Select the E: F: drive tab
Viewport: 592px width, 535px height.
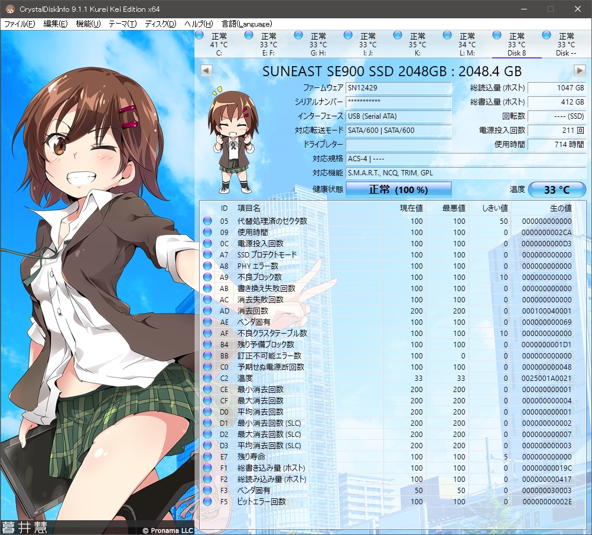pos(268,44)
